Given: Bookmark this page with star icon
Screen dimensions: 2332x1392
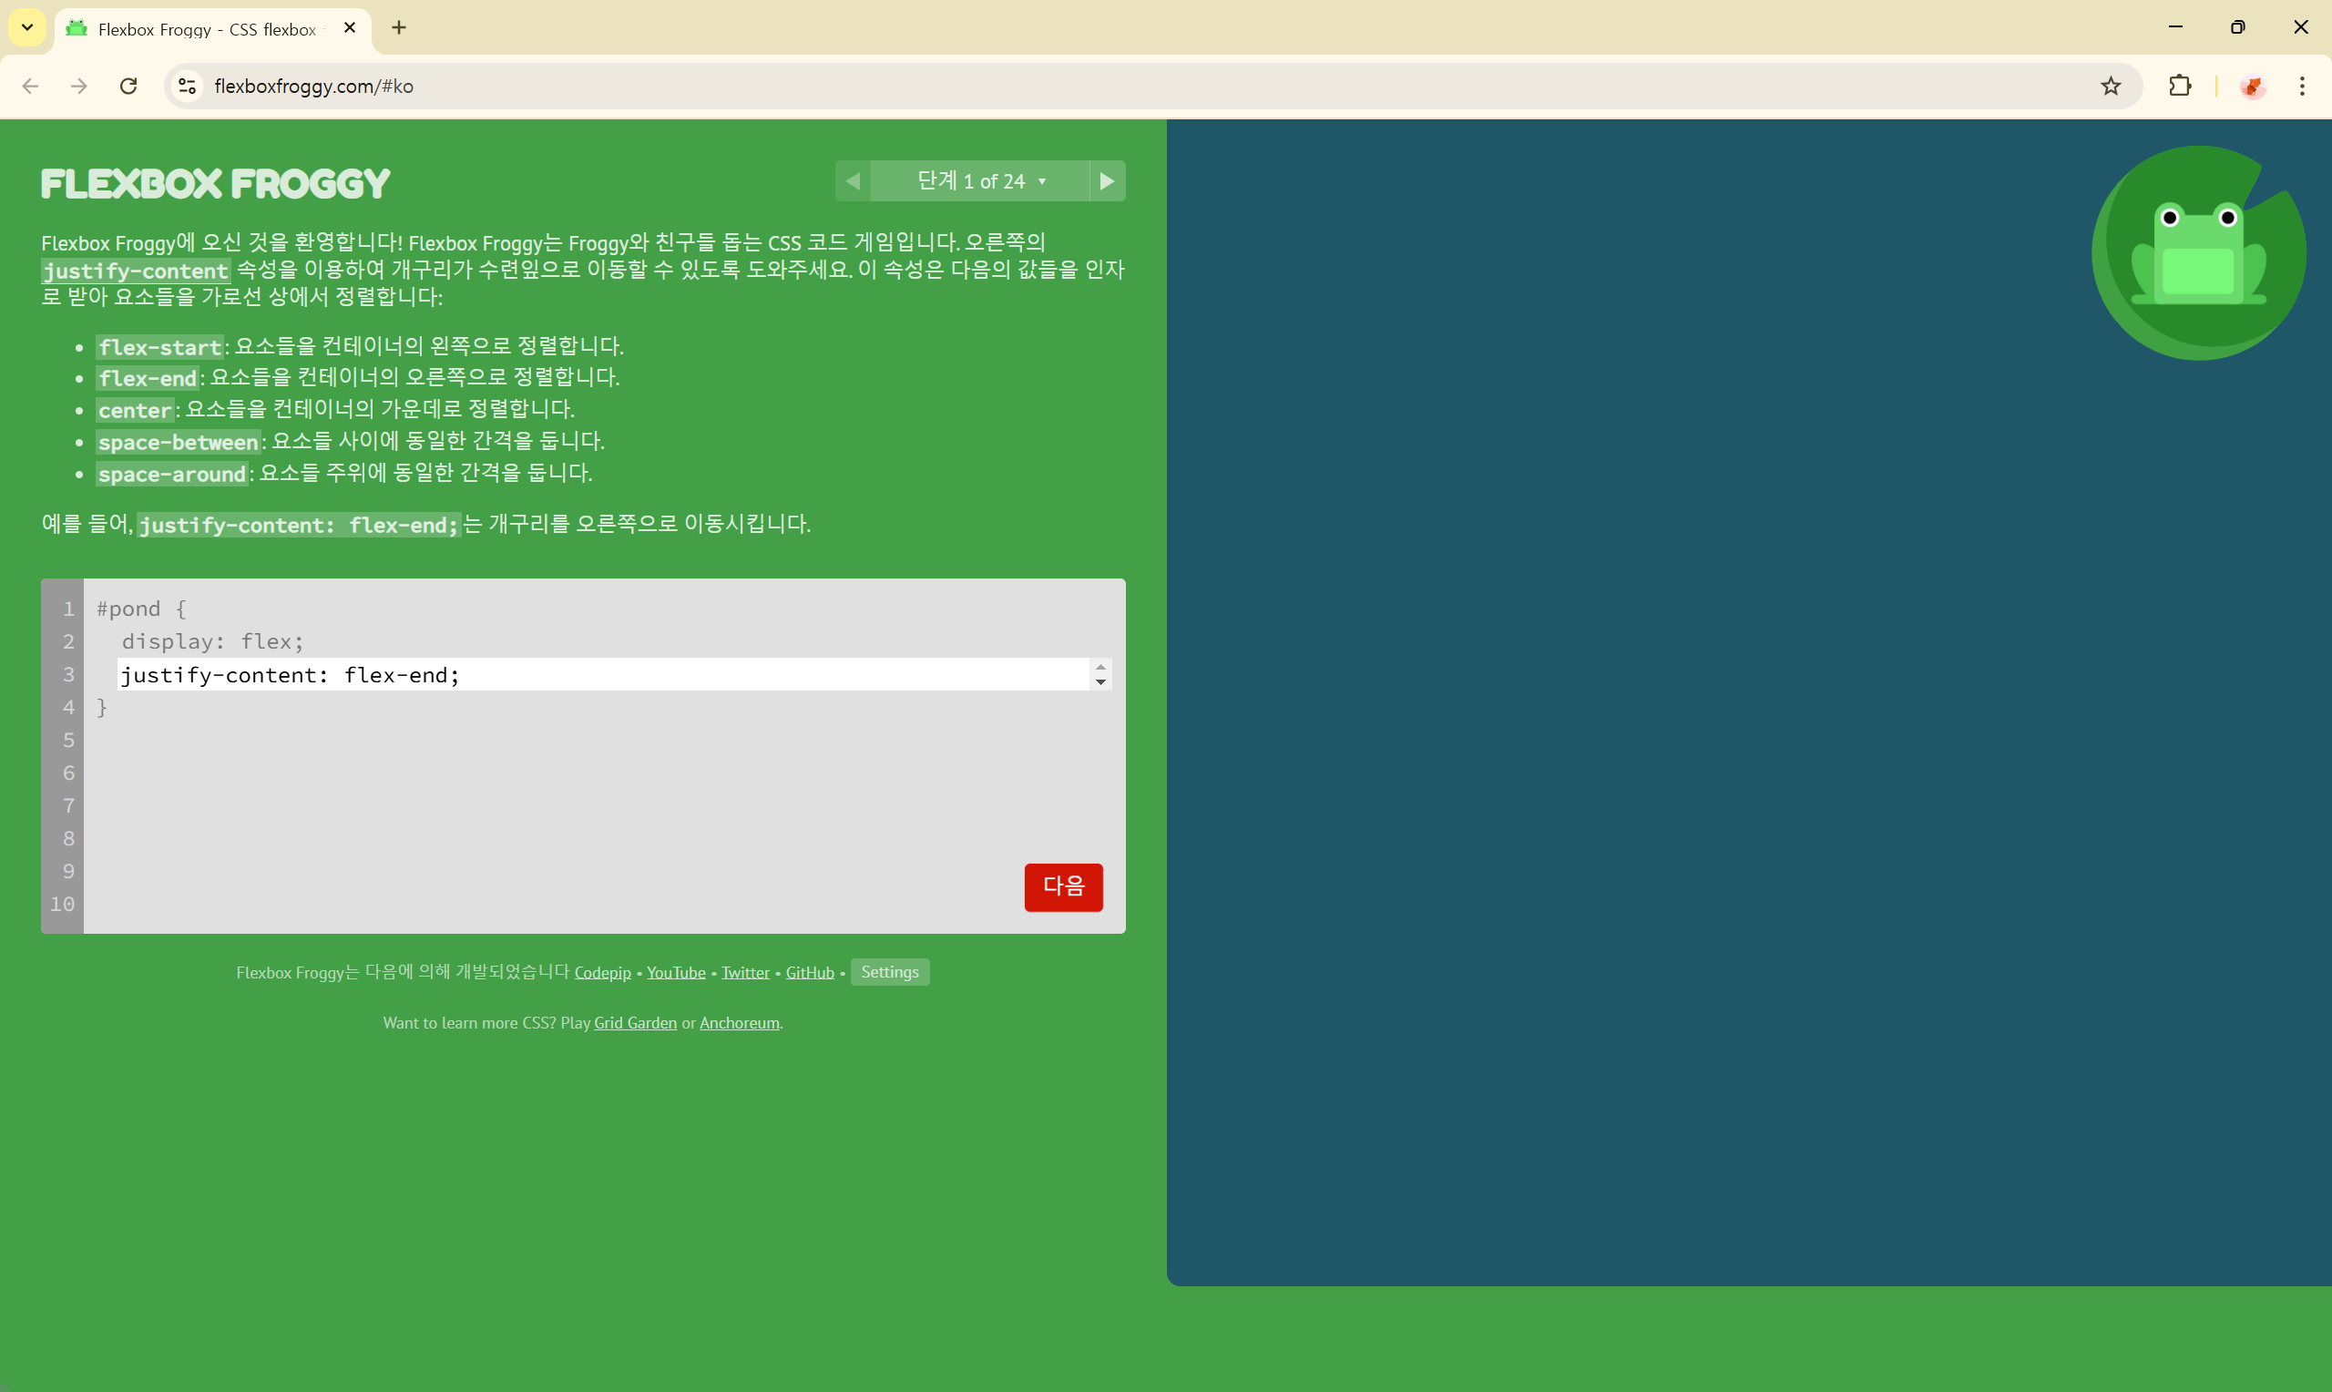Looking at the screenshot, I should tap(2110, 87).
